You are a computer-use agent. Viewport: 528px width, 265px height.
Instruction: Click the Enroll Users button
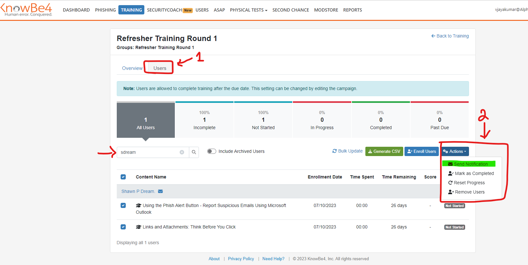coord(422,151)
